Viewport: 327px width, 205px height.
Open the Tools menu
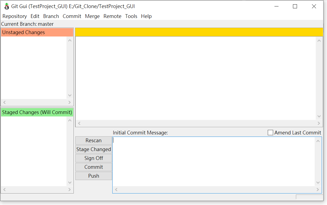coord(131,16)
